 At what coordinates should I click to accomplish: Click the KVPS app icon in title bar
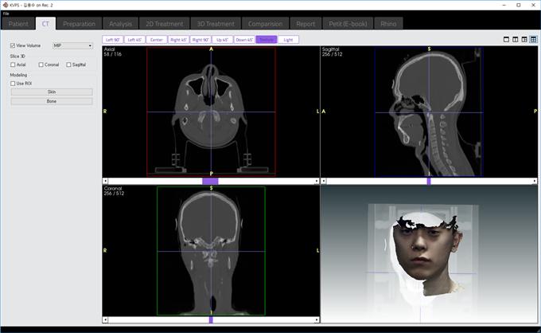click(x=6, y=6)
